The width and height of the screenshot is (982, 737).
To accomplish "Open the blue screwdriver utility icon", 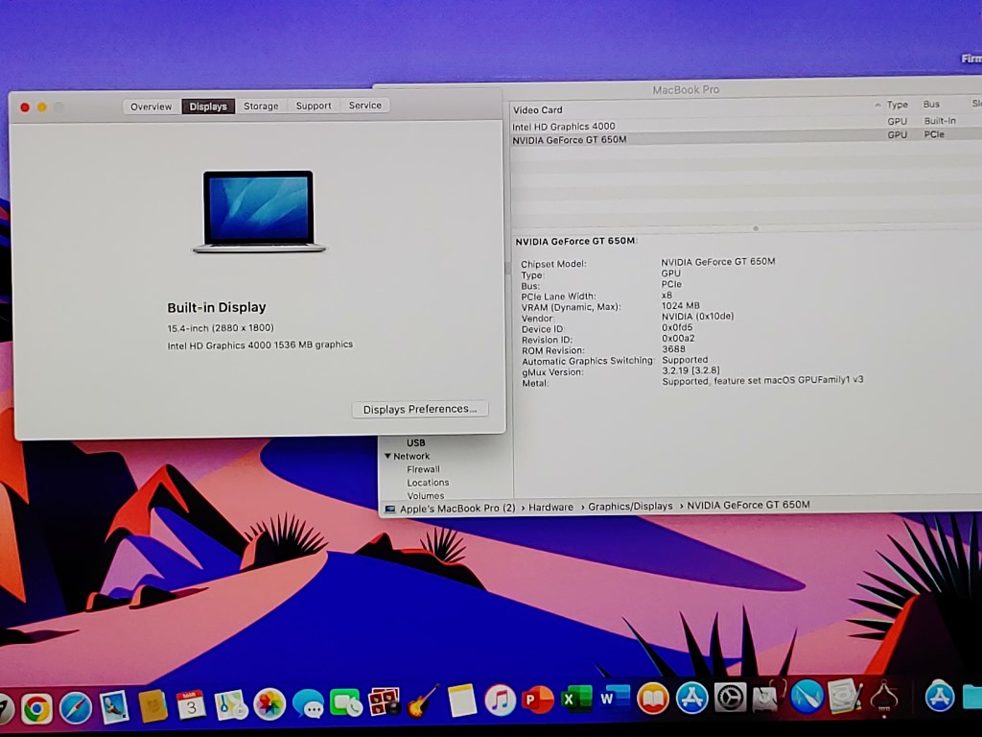I will pyautogui.click(x=807, y=696).
